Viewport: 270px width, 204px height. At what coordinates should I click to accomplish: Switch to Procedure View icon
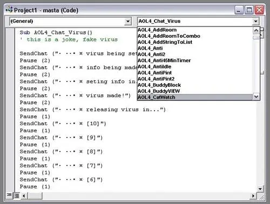[9, 195]
